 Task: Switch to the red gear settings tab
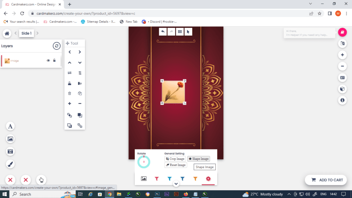point(208,179)
